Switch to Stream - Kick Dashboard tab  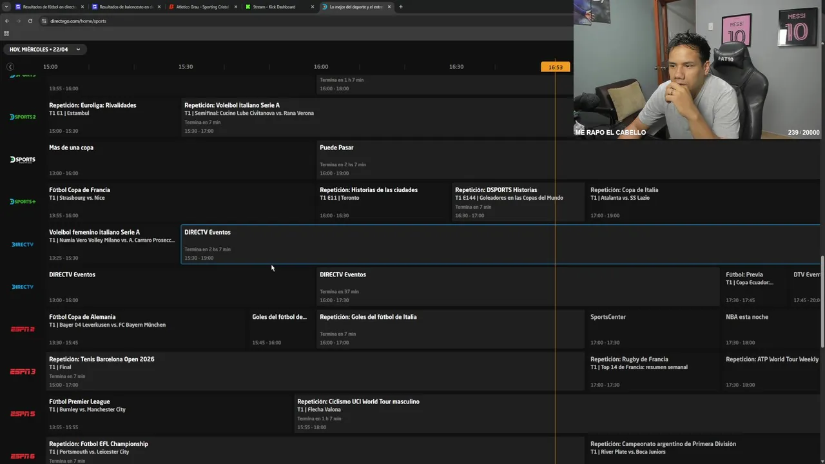click(280, 7)
